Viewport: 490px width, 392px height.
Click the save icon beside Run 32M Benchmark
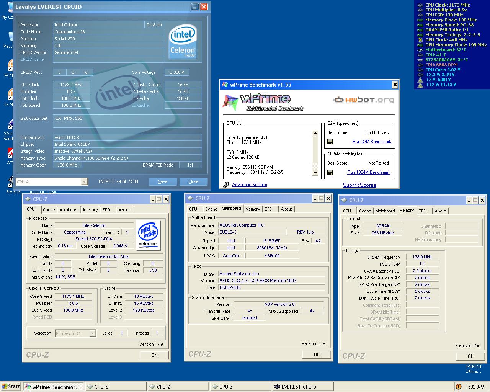tap(330, 142)
